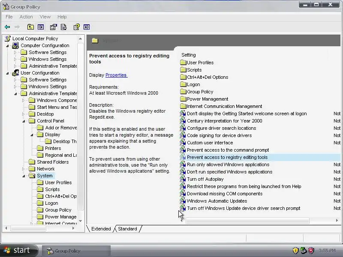This screenshot has height=257, width=343.
Task: Open the Action menu
Action: click(x=26, y=17)
